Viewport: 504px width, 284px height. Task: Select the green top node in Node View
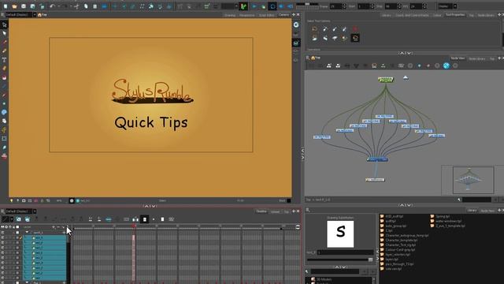point(386,79)
